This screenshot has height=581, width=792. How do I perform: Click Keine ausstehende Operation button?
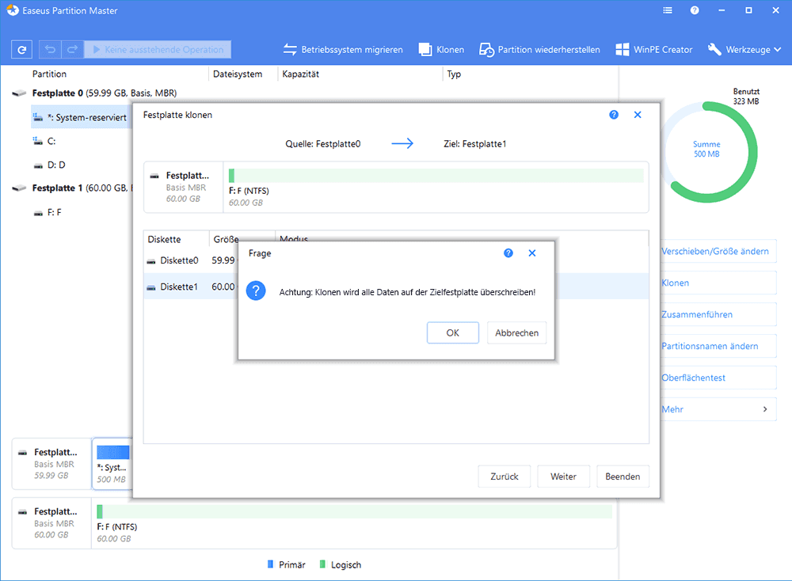click(x=158, y=49)
